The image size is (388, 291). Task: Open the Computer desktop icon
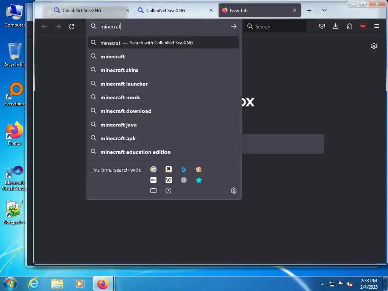tap(14, 15)
